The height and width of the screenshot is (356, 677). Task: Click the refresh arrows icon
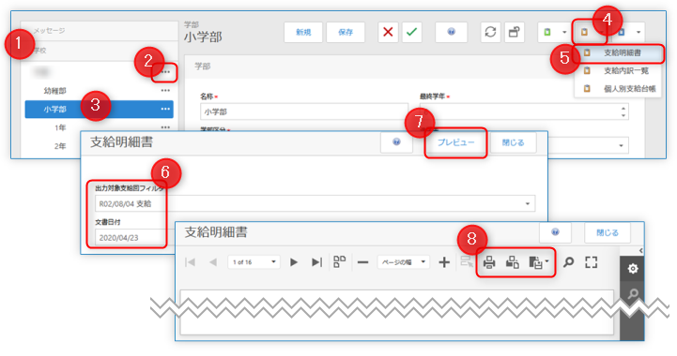490,32
